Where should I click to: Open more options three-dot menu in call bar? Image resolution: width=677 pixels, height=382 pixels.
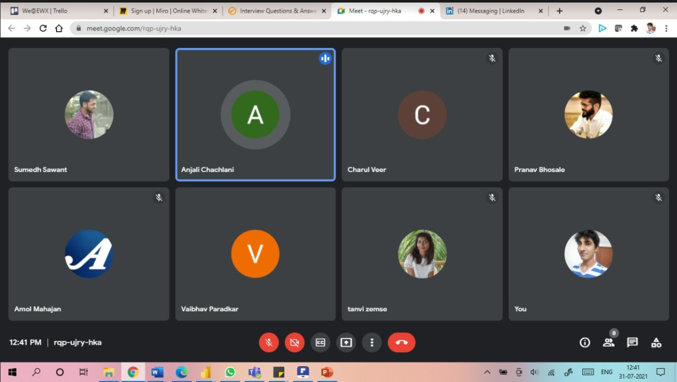372,342
